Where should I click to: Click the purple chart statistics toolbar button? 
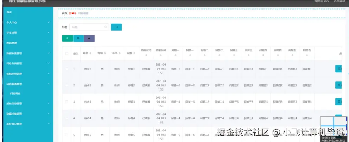(x=89, y=38)
